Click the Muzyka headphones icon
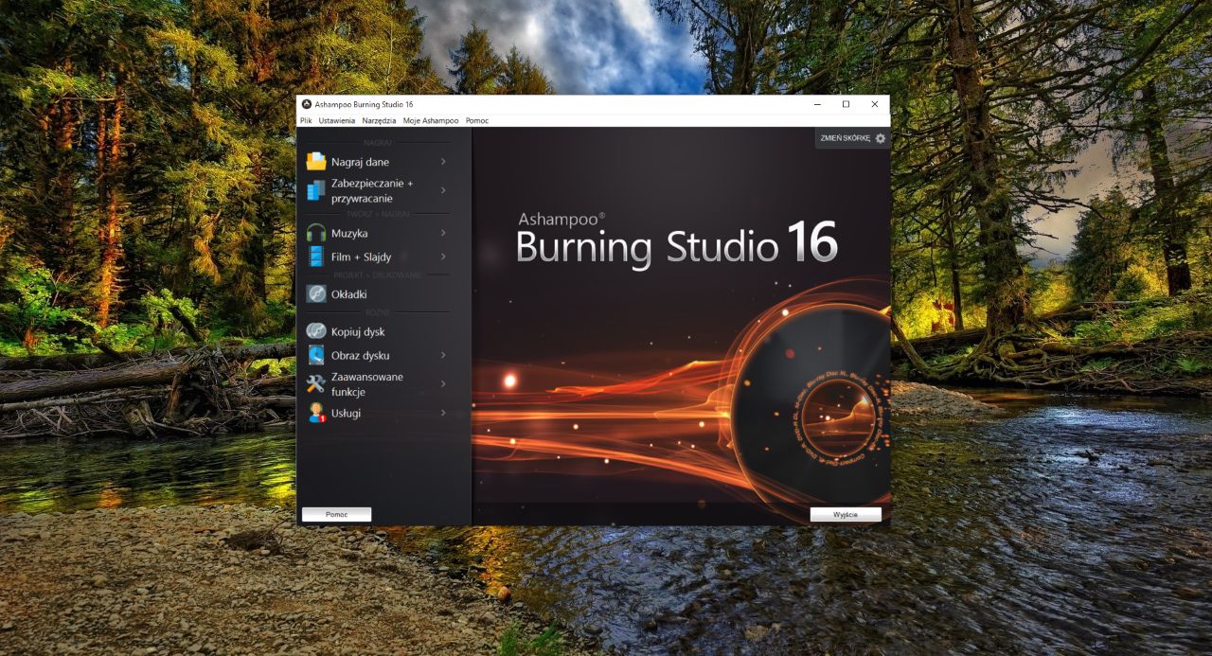Screen dimensions: 1212x656 pyautogui.click(x=315, y=233)
